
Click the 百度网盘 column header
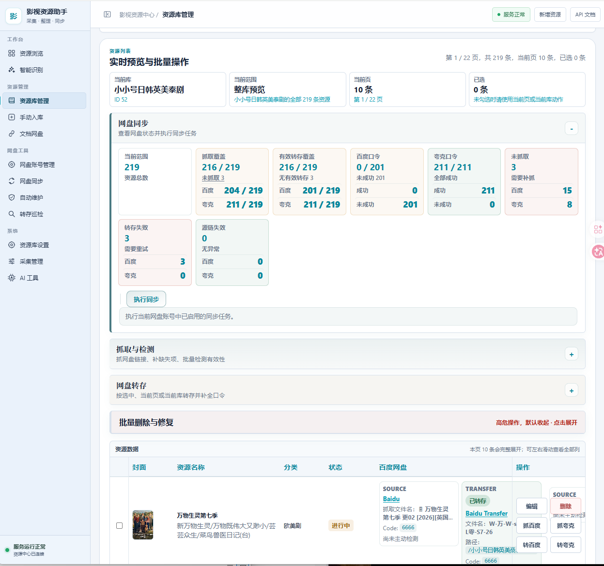coord(393,467)
